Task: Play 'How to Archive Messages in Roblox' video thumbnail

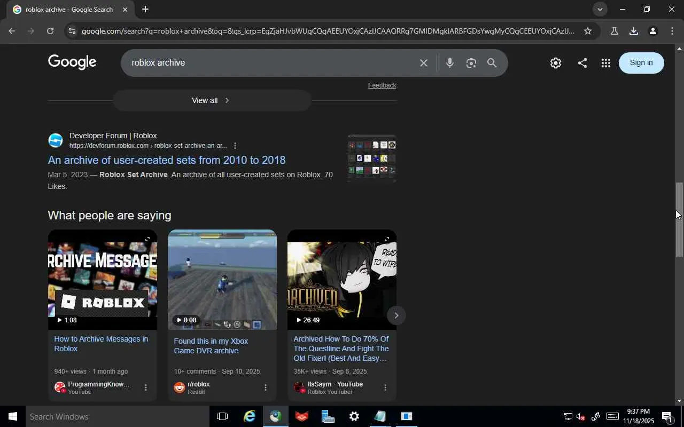Action: (103, 280)
